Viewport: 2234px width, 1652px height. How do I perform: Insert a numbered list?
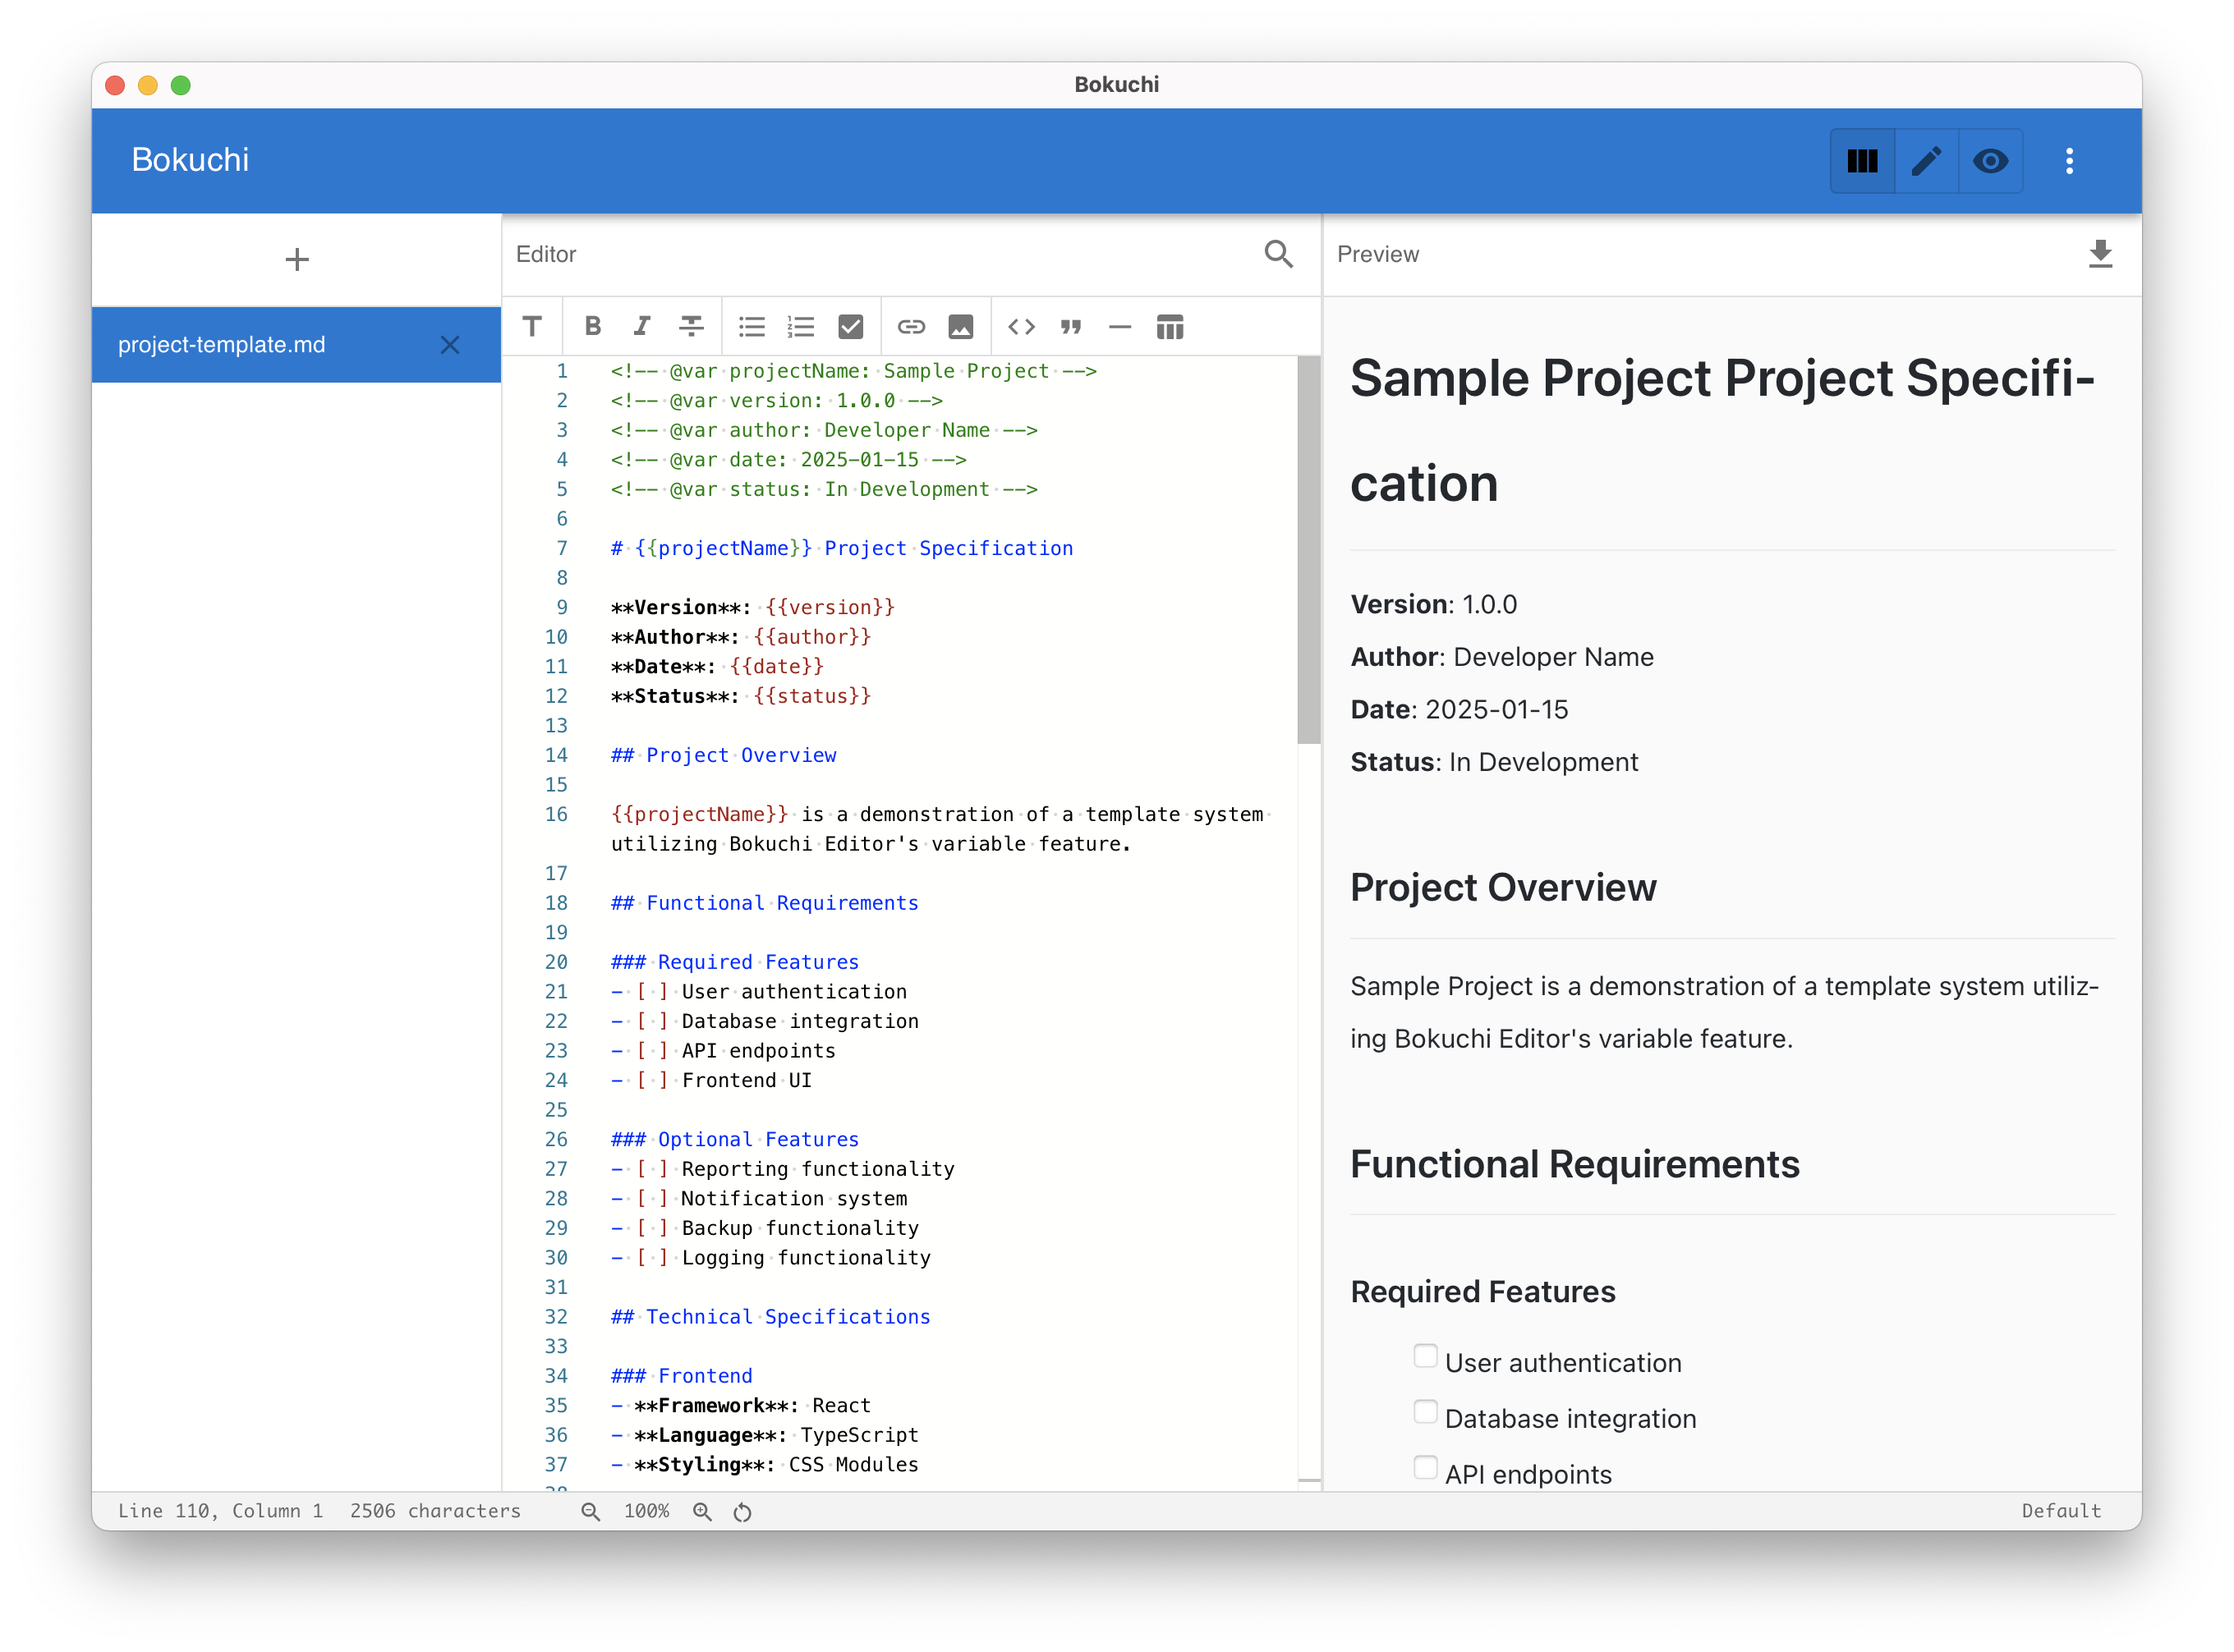800,326
